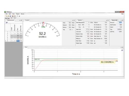Pin the Measurements panel

click(x=20, y=20)
